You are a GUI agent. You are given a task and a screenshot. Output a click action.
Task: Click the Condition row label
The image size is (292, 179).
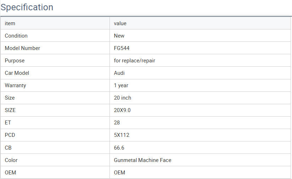(x=16, y=36)
